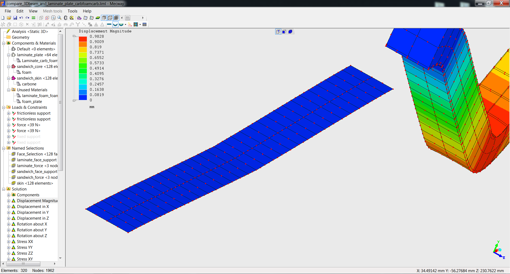Screen dimensions: 510x274
Task: Open the Tools menu
Action: coord(72,11)
